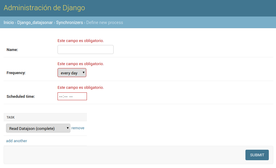Select the 'Name:' field label
The image size is (276, 168).
[x=12, y=50]
